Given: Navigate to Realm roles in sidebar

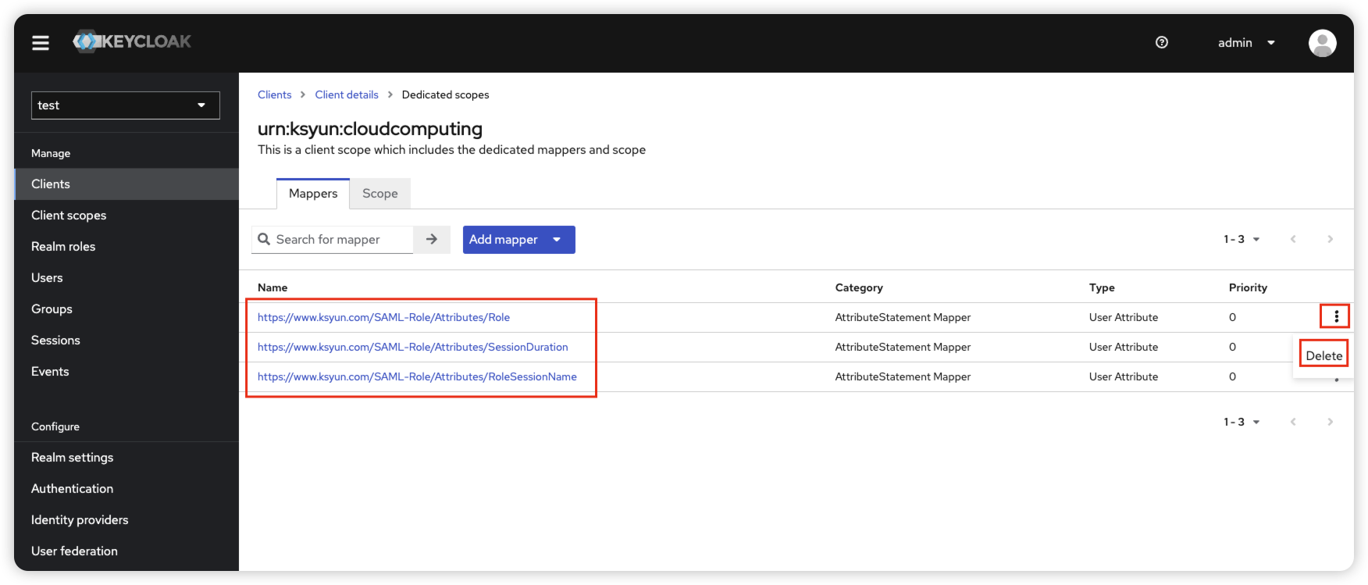Looking at the screenshot, I should [x=63, y=246].
